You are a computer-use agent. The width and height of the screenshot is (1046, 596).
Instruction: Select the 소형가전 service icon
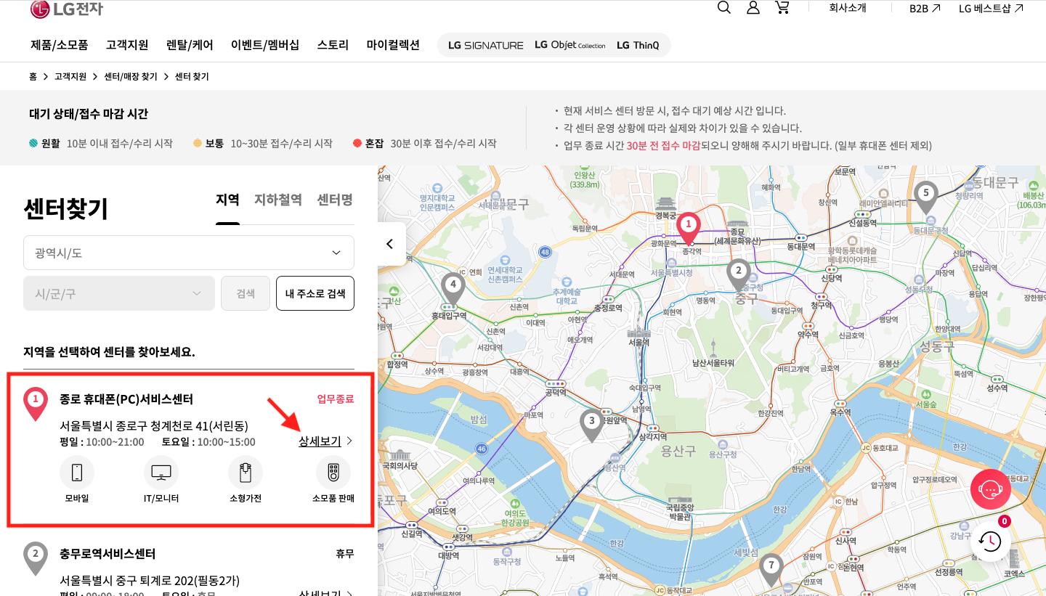[x=246, y=473]
